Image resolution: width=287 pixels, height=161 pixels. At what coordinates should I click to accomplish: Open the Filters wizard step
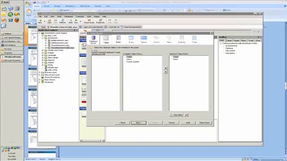pyautogui.click(x=169, y=39)
